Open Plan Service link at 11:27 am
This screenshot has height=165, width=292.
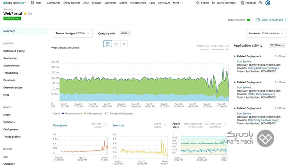tap(244, 61)
